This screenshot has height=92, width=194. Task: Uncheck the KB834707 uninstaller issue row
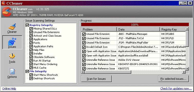click(84, 64)
